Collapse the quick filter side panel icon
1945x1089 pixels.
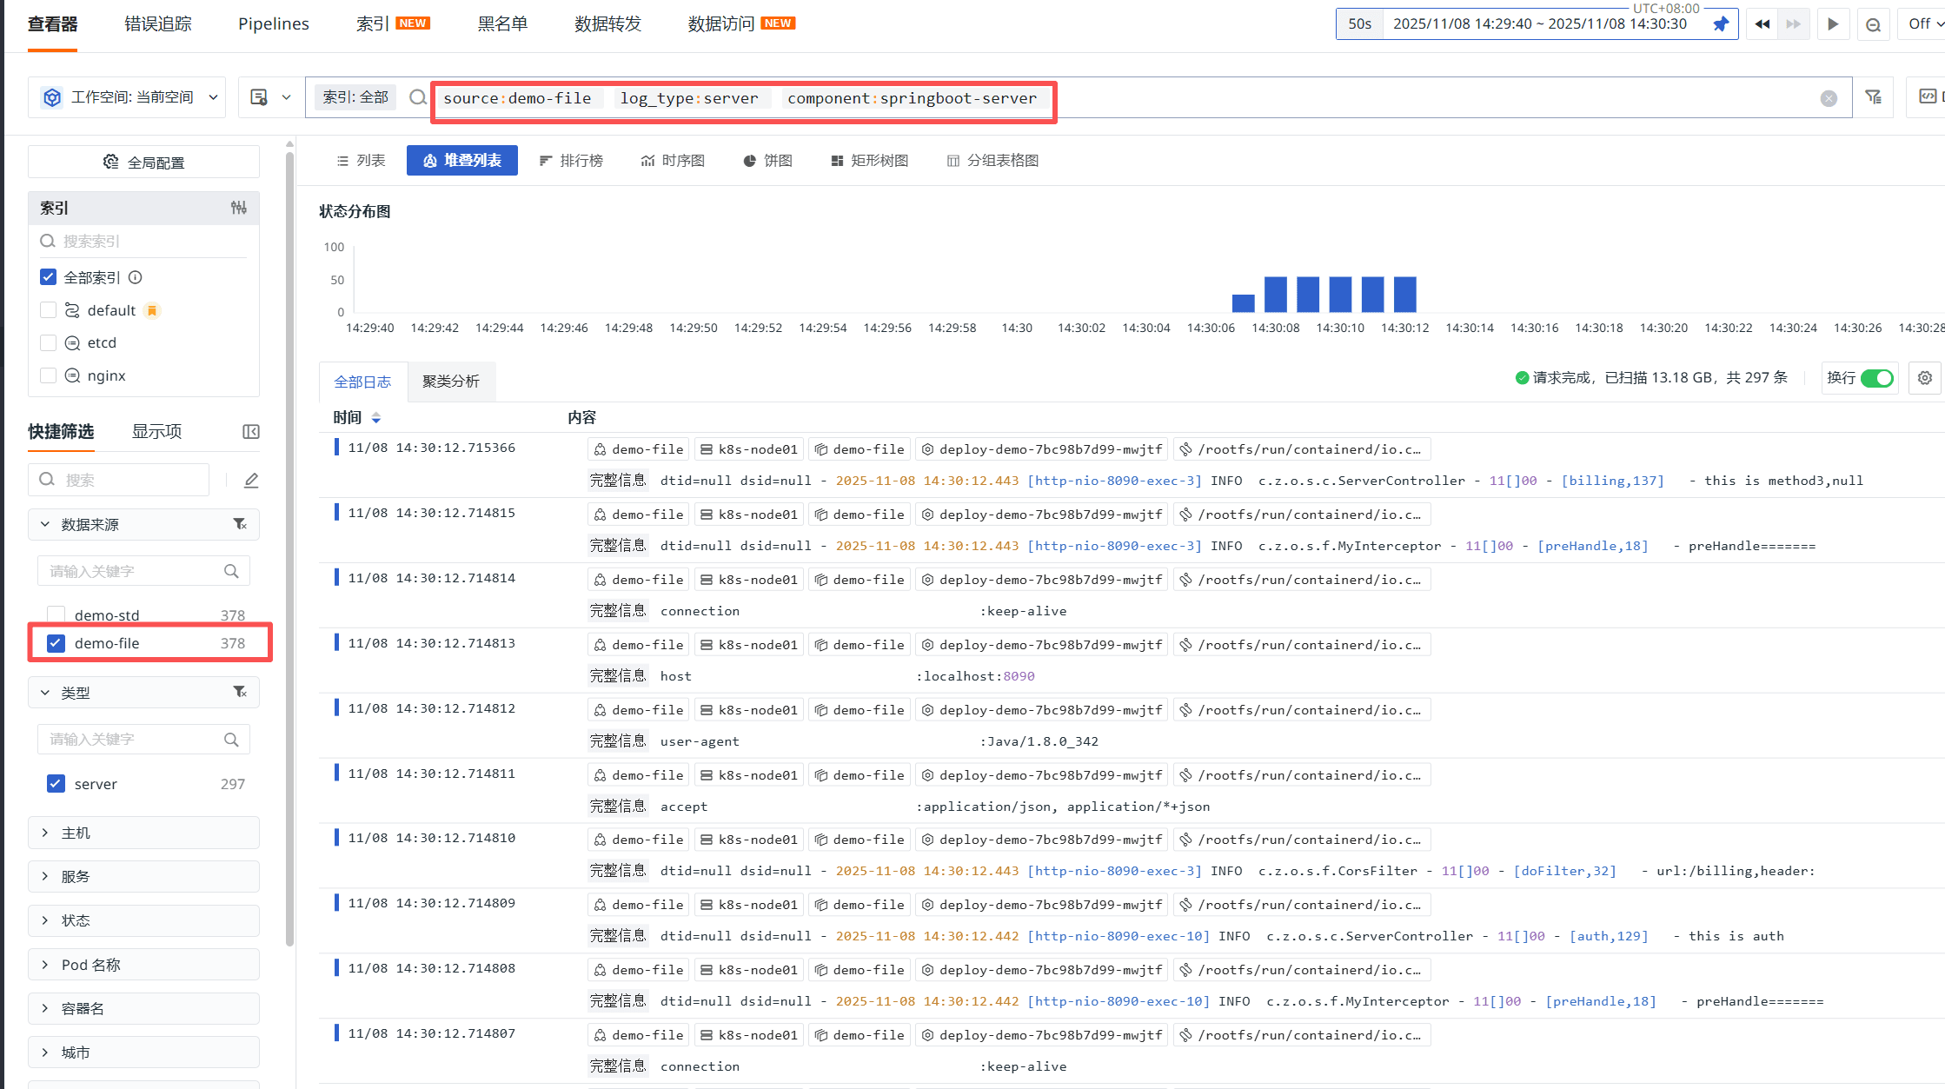click(251, 432)
